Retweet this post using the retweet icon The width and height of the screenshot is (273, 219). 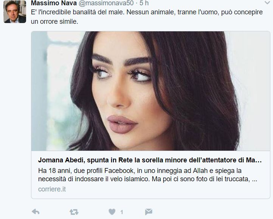click(x=74, y=212)
